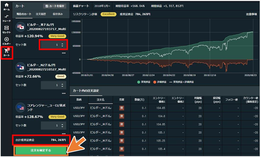Sort by the 銘柄 column header
Screen dimensions: 261x157
[79, 100]
